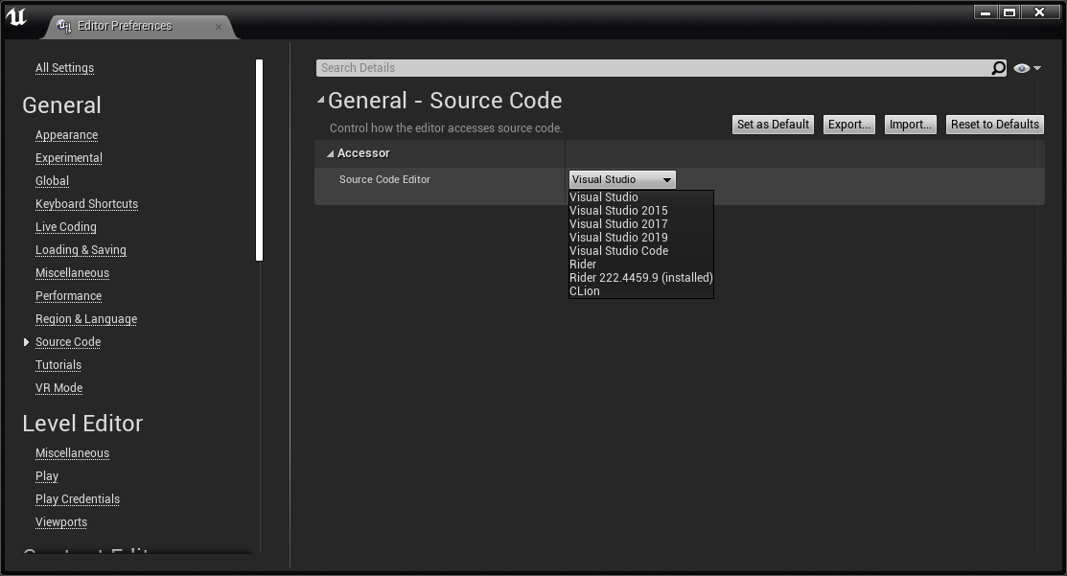Image resolution: width=1067 pixels, height=576 pixels.
Task: Open Loading & Saving settings
Action: (81, 250)
